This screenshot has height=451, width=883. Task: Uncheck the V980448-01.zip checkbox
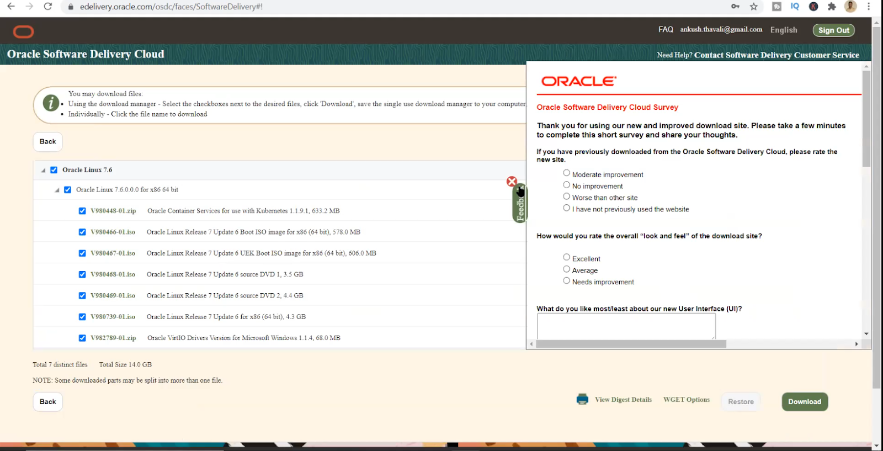pos(82,211)
